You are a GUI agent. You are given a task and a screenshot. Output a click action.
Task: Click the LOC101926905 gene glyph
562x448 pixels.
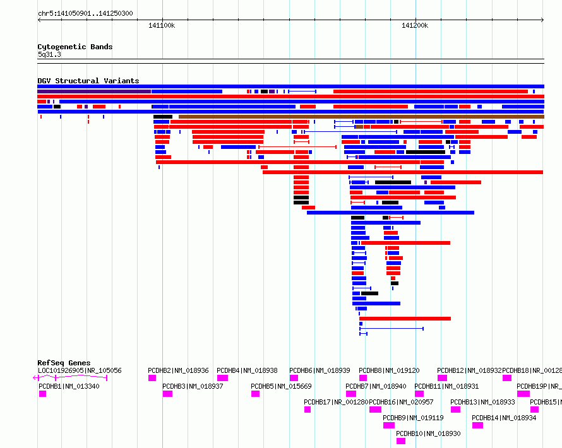point(70,377)
